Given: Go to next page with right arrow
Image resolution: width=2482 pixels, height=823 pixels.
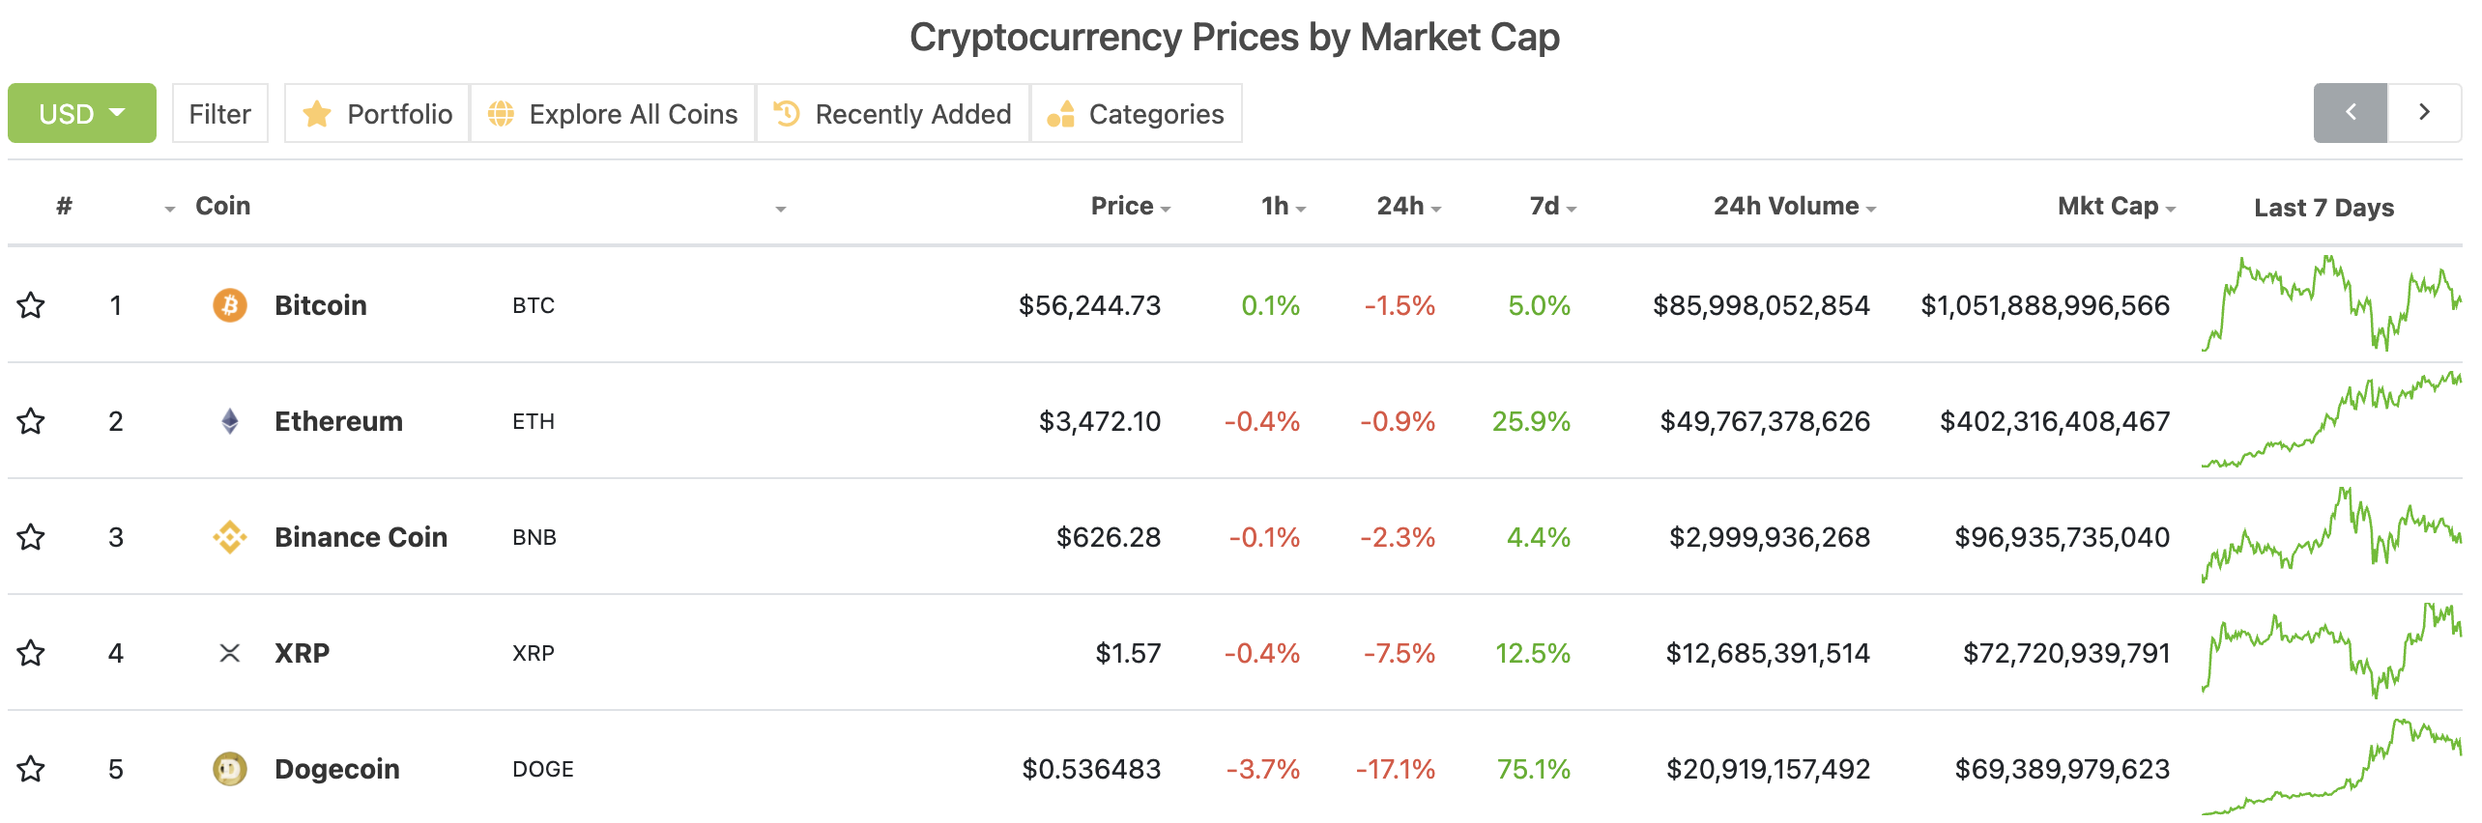Looking at the screenshot, I should (x=2423, y=113).
